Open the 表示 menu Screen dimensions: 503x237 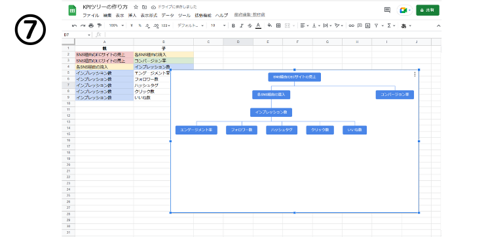tap(120, 16)
